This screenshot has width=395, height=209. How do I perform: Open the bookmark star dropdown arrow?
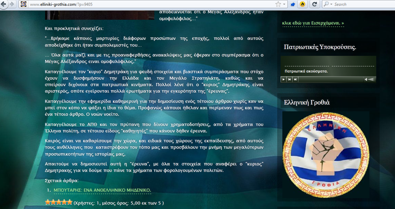[284, 4]
